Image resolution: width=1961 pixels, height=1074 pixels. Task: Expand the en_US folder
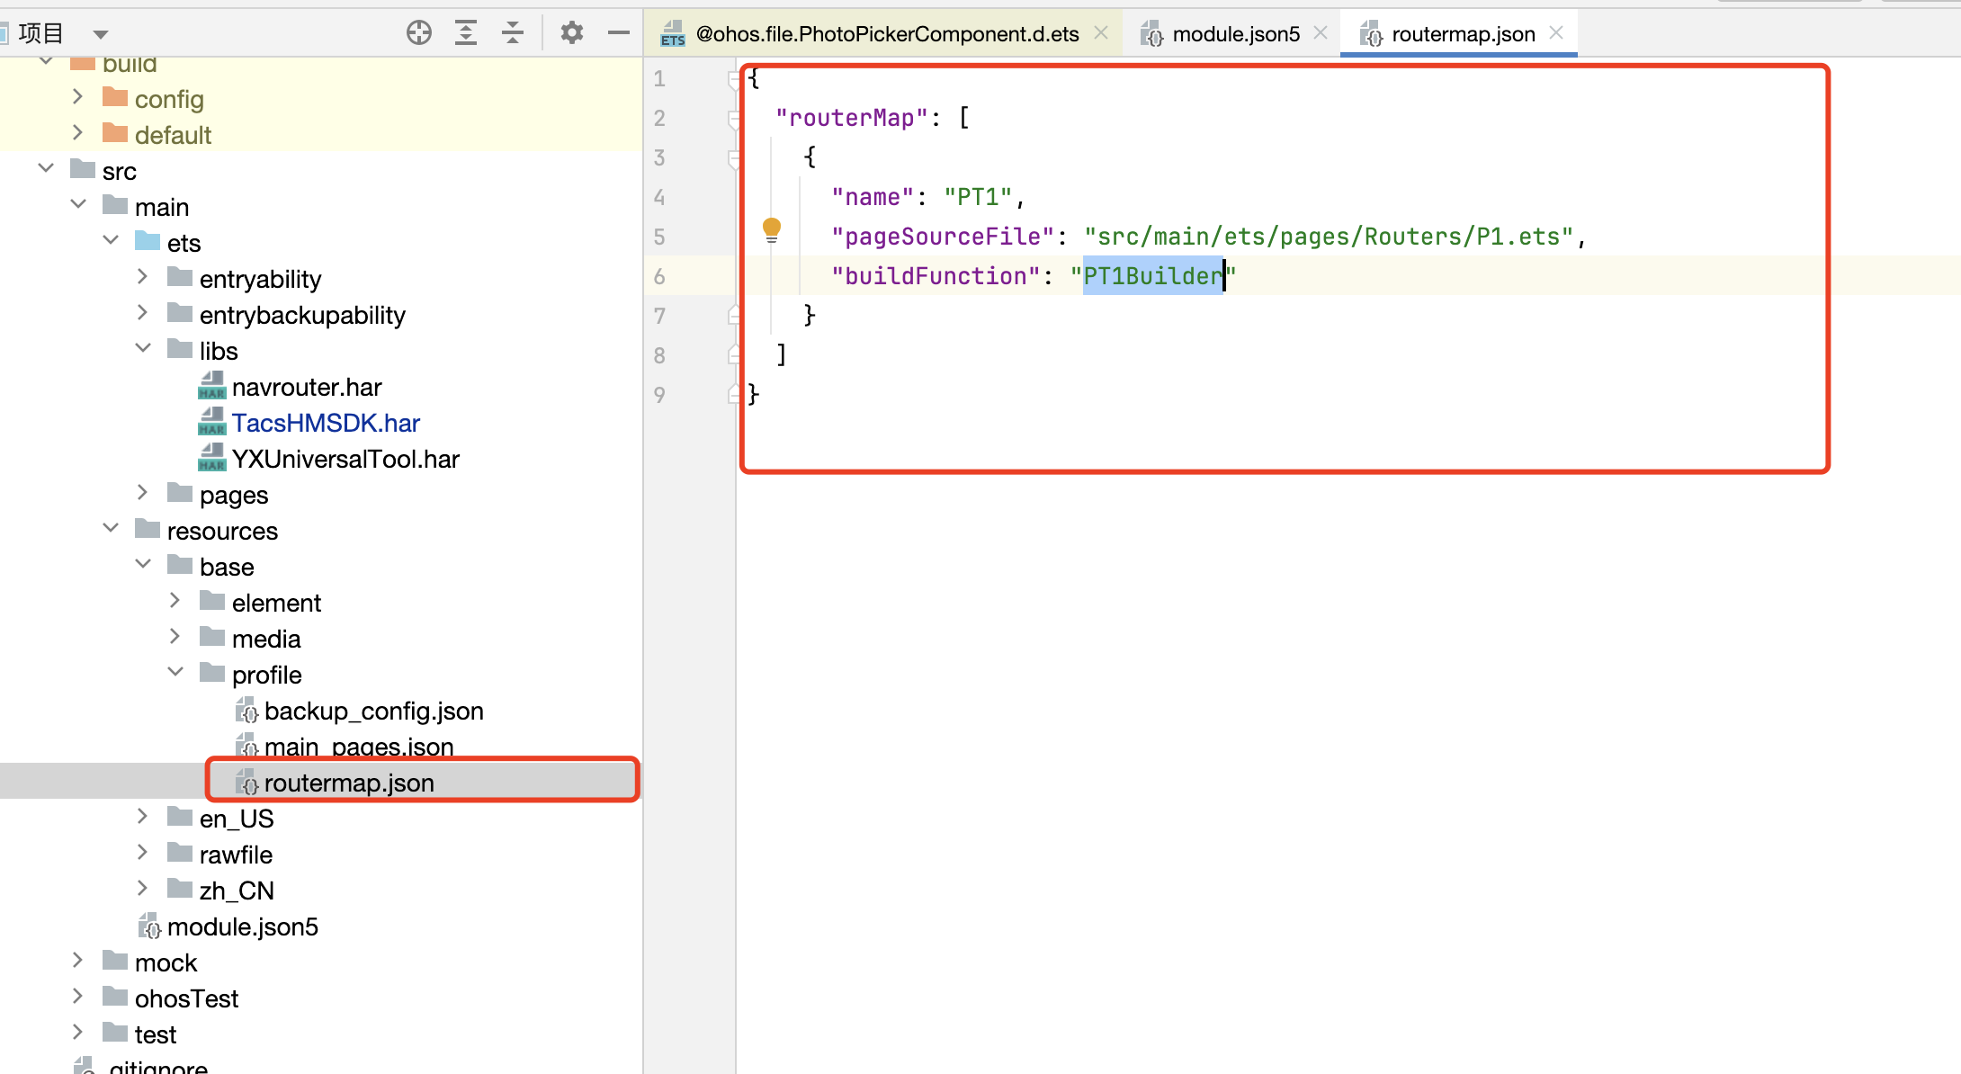click(142, 817)
